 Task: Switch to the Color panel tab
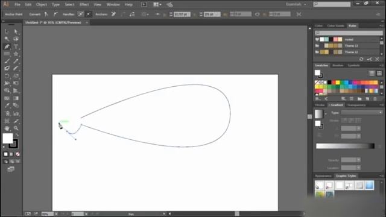(318, 25)
